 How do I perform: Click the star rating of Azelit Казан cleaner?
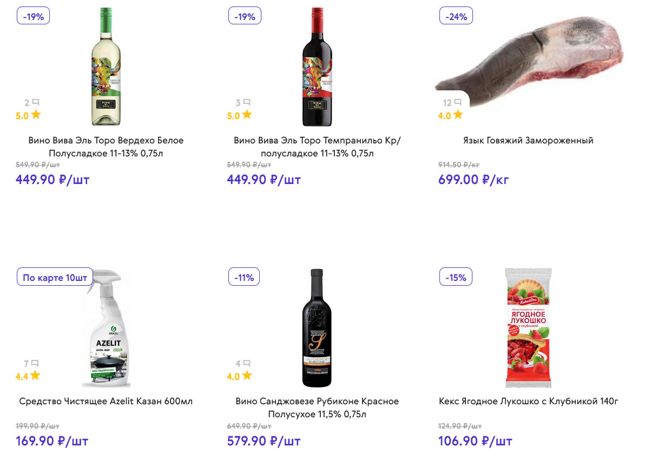35,376
